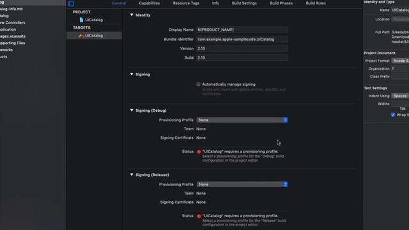Select UICatalog under PROJECT
The height and width of the screenshot is (230, 409).
[x=94, y=20]
